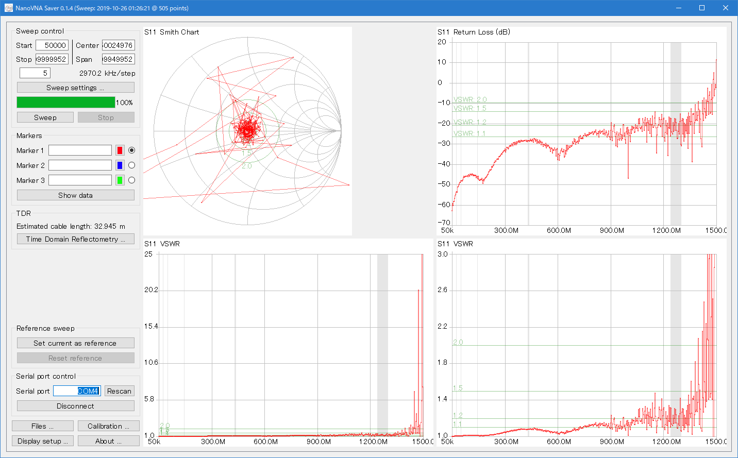Focus the Stop frequency field

click(52, 59)
